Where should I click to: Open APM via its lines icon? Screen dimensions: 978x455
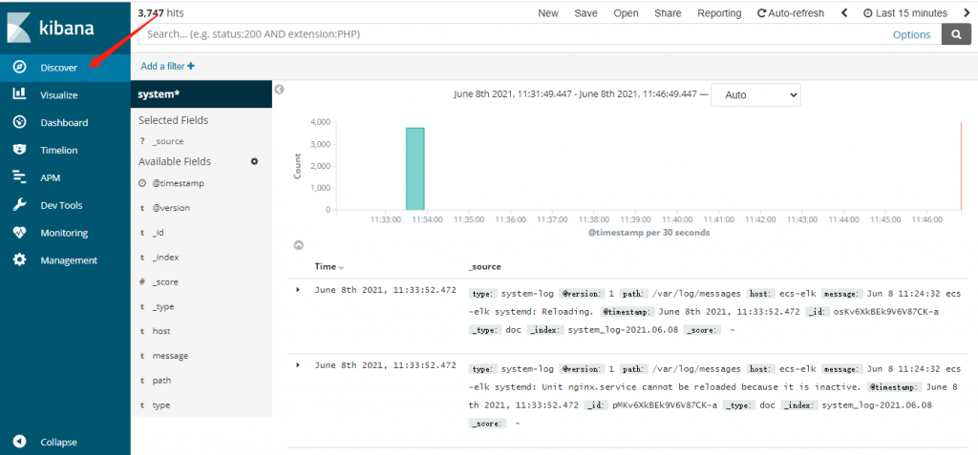(x=19, y=177)
